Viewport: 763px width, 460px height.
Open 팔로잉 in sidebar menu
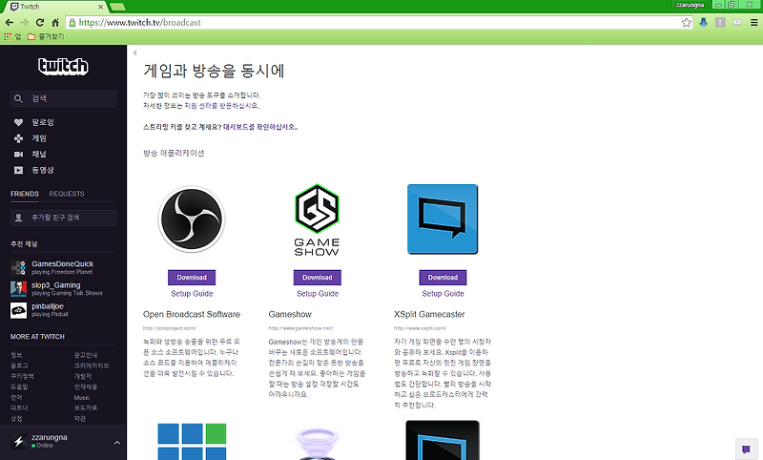pos(43,123)
